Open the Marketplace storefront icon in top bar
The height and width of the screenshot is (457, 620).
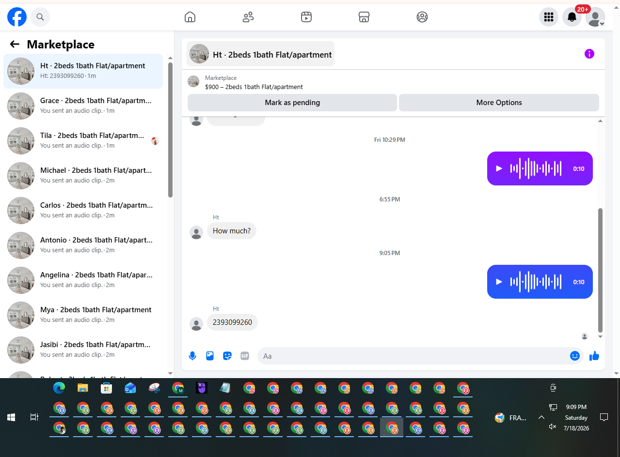[x=364, y=17]
